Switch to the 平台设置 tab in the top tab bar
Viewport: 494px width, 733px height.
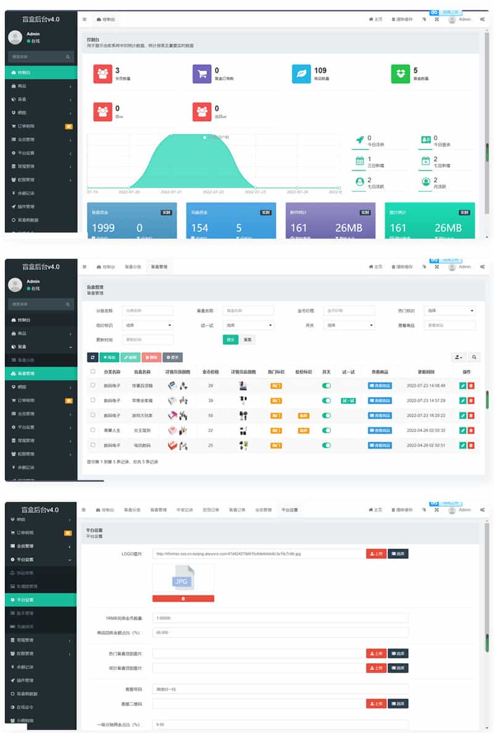pos(290,510)
